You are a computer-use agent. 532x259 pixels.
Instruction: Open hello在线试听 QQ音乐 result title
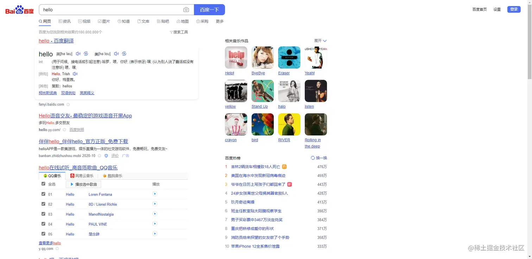click(78, 168)
